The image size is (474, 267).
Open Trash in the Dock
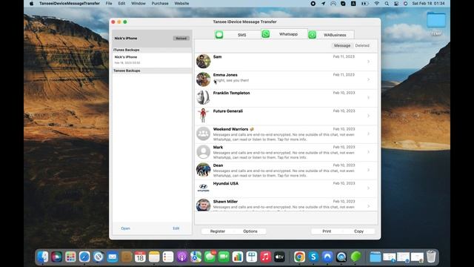click(431, 257)
